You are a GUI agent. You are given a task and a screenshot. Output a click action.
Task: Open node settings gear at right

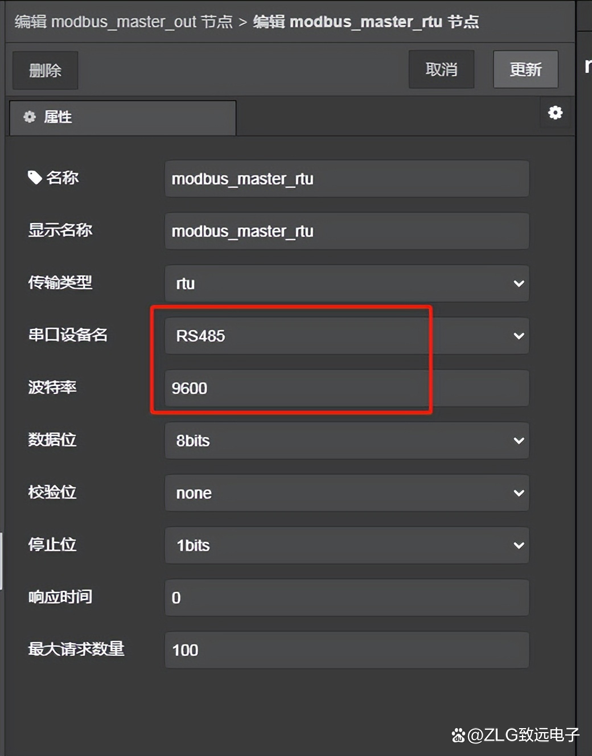pyautogui.click(x=555, y=113)
